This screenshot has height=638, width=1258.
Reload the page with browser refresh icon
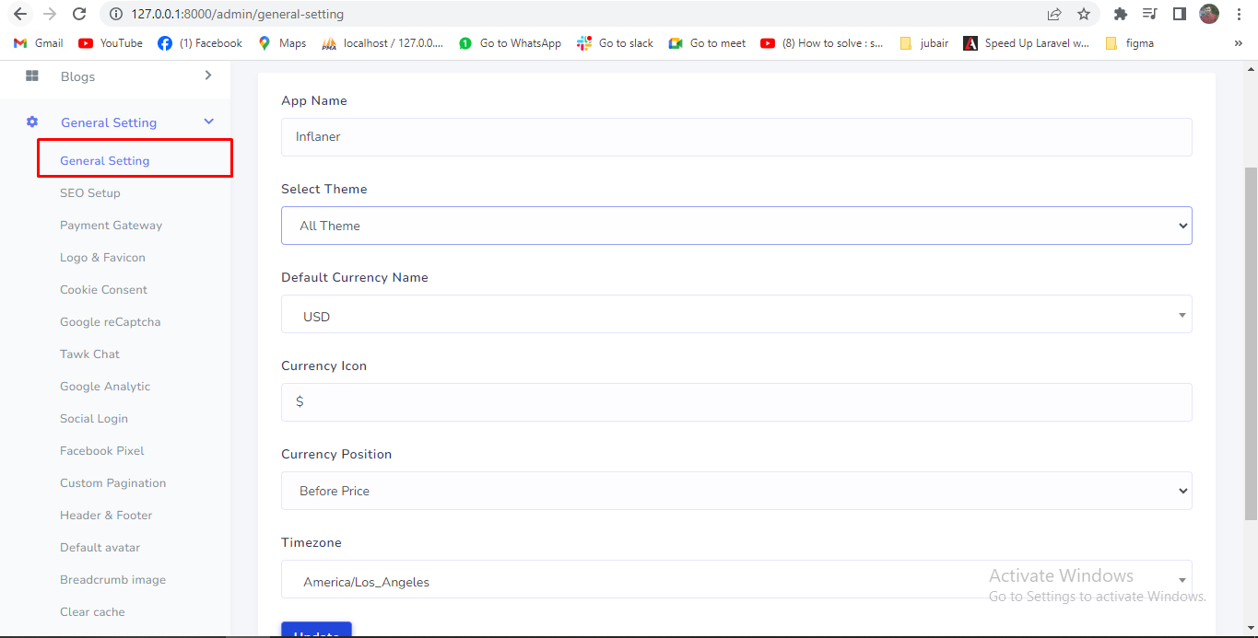pos(79,14)
